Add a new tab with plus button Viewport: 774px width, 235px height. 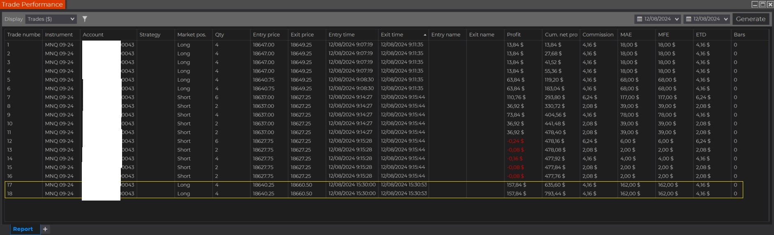pos(45,229)
